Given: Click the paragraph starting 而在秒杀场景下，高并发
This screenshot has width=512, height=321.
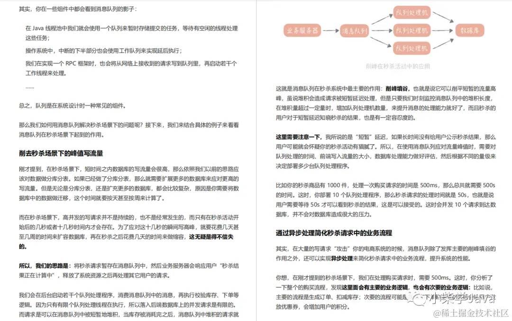Looking at the screenshot, I should (128, 232).
